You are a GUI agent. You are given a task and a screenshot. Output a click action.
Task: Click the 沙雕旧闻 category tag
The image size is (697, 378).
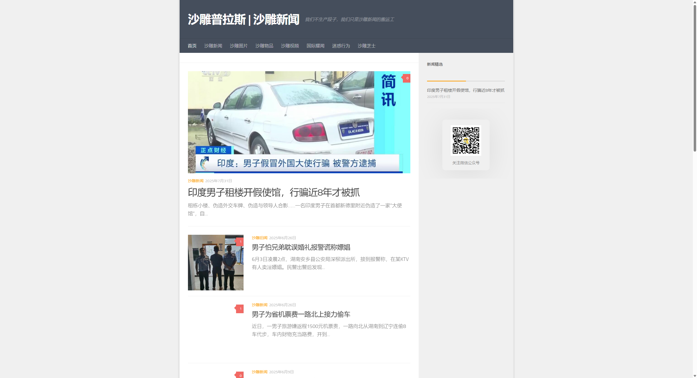259,238
